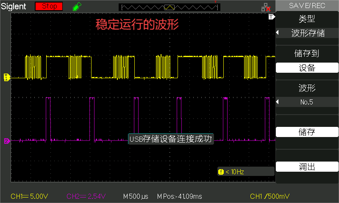Click the red 稳定运行的波形 caption

click(x=137, y=24)
